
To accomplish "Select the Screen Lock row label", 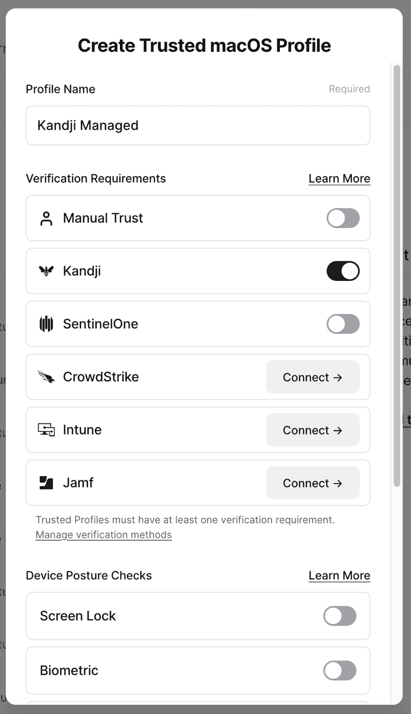I will [x=78, y=616].
